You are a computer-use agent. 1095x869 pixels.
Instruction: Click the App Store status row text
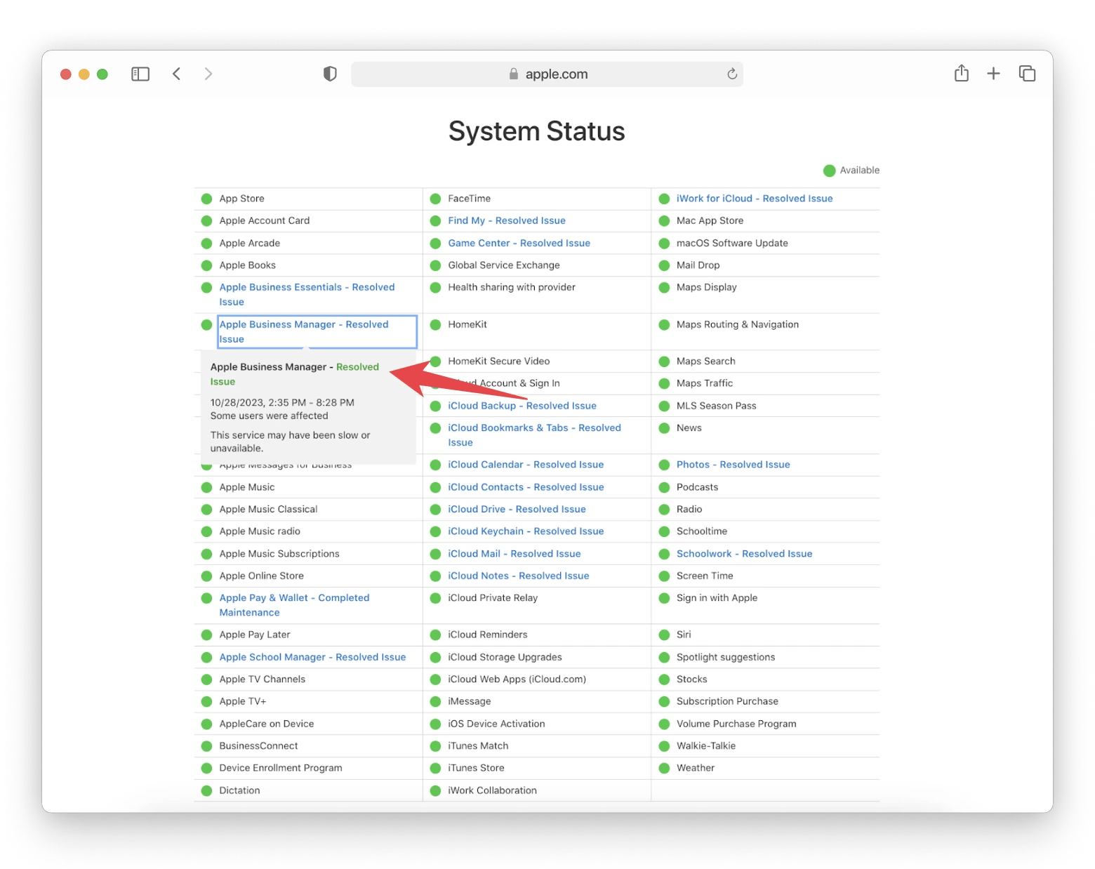point(242,199)
